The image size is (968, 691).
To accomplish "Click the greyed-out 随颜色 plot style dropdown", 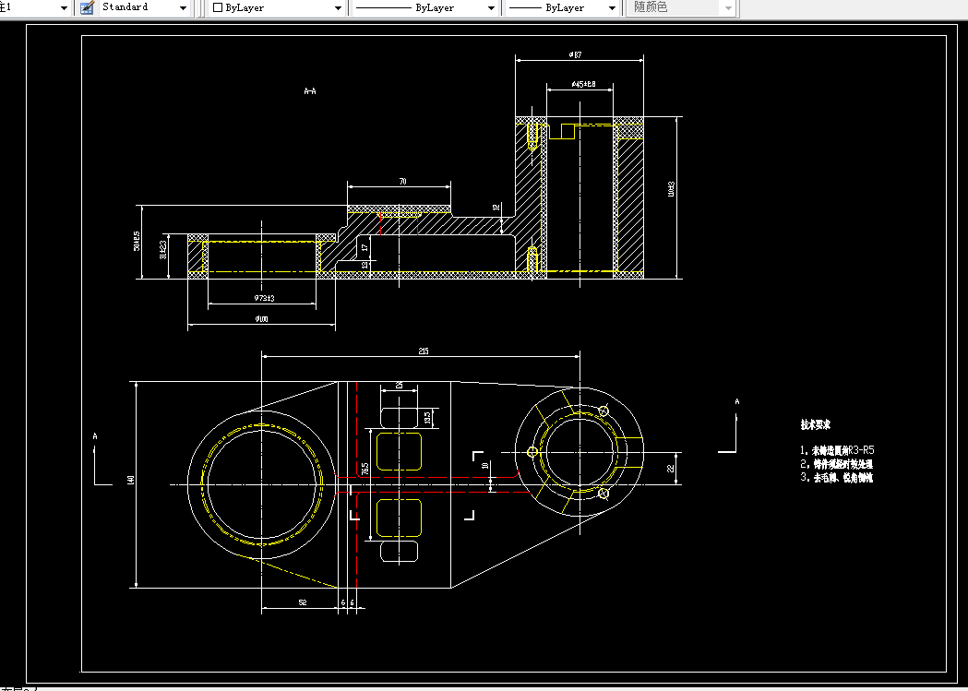I will (680, 8).
